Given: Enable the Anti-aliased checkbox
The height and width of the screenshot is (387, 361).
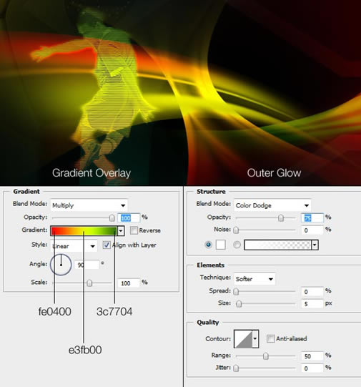Looking at the screenshot, I should [x=270, y=338].
